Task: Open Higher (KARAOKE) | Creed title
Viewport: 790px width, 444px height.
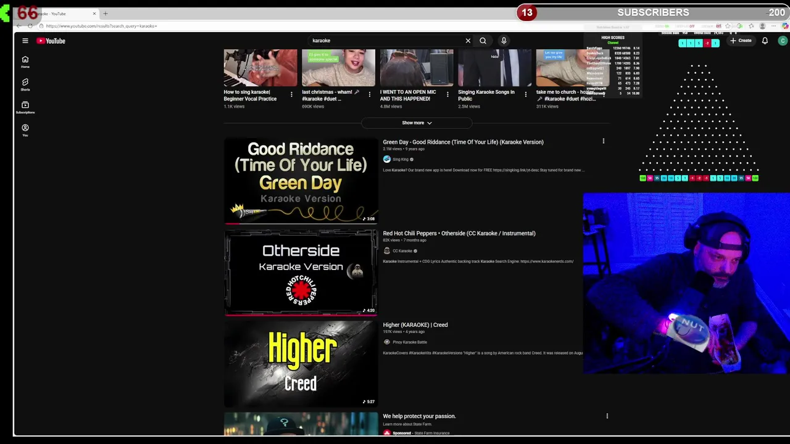Action: (x=415, y=324)
